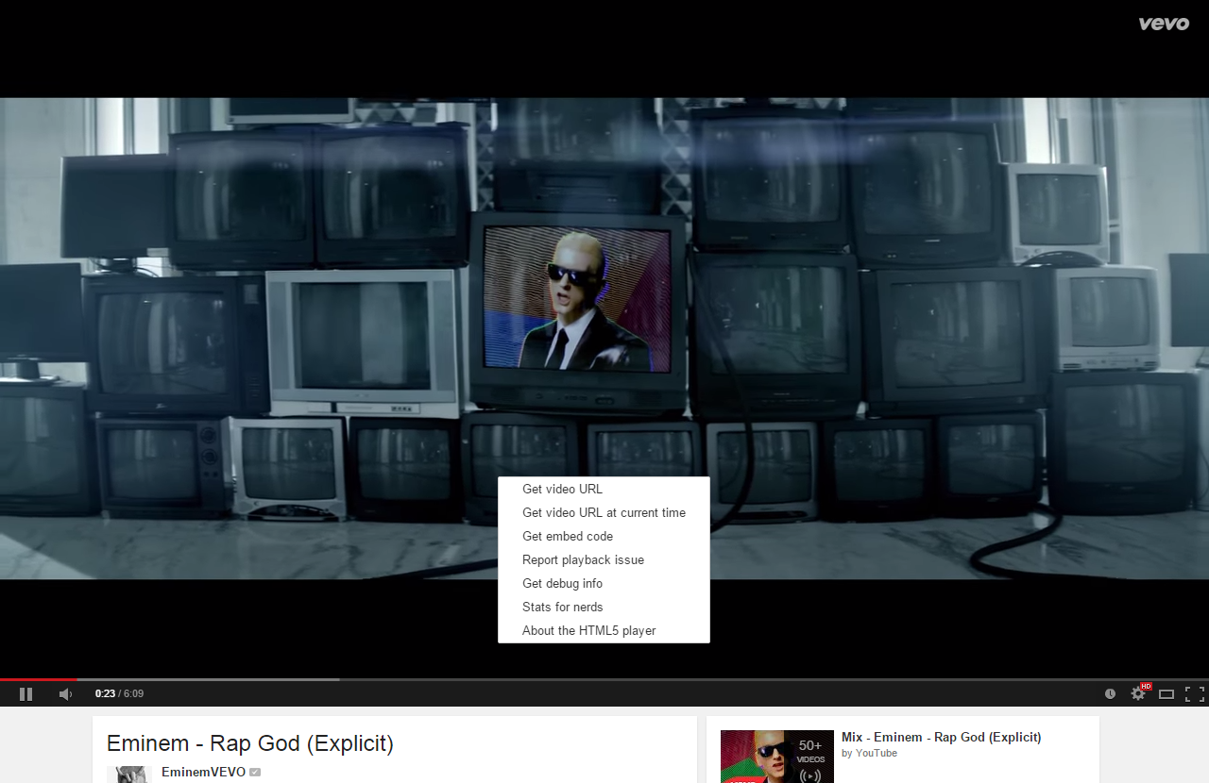Click the EminemVEVO channel avatar
The height and width of the screenshot is (783, 1209).
[129, 775]
